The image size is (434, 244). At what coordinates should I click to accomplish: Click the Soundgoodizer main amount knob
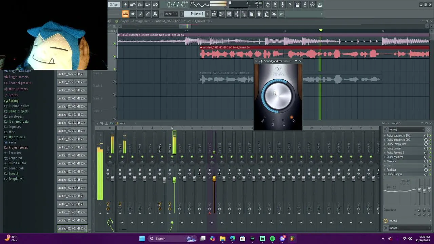(278, 96)
